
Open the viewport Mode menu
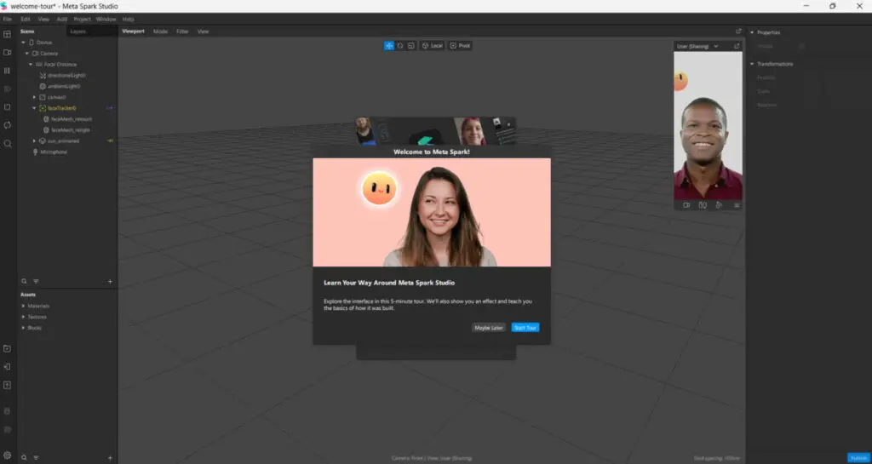click(x=160, y=32)
